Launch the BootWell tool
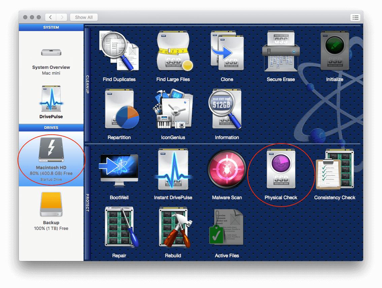The image size is (382, 288). click(x=119, y=172)
